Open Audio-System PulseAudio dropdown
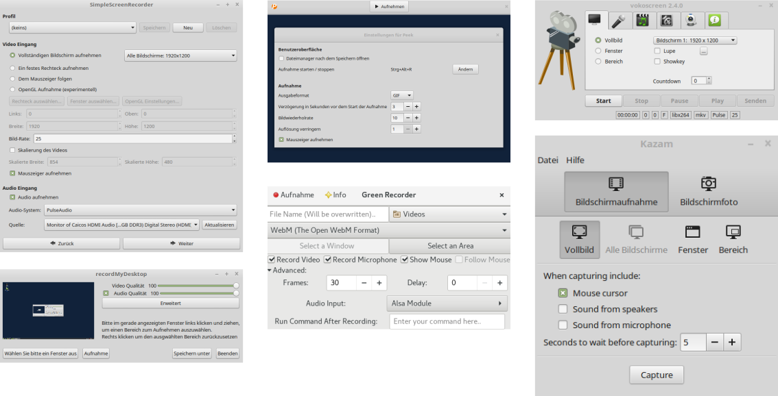This screenshot has height=396, width=778. point(141,210)
